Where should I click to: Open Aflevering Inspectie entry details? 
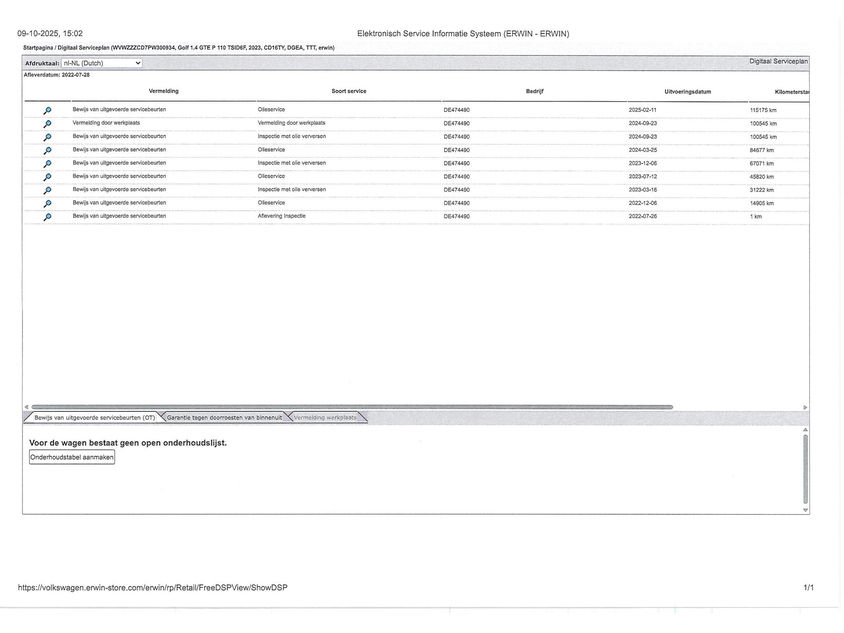click(47, 217)
